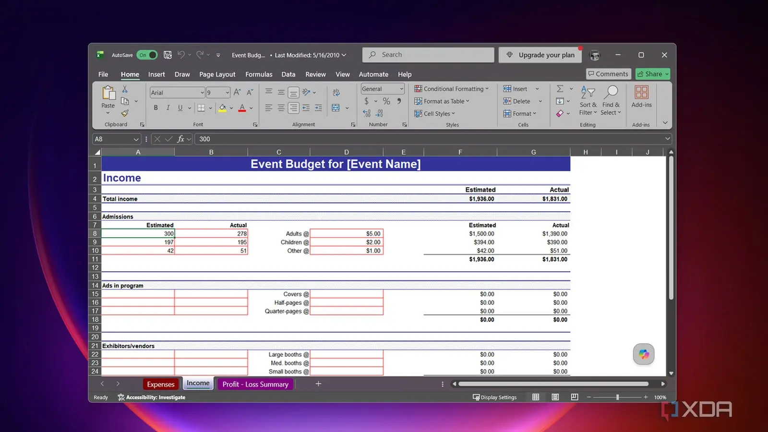The width and height of the screenshot is (768, 432).
Task: Click the Cut scissors icon
Action: pos(125,89)
